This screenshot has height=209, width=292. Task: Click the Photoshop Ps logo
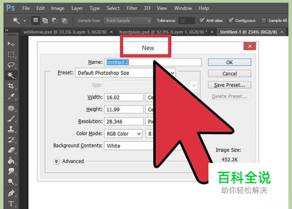(11, 8)
